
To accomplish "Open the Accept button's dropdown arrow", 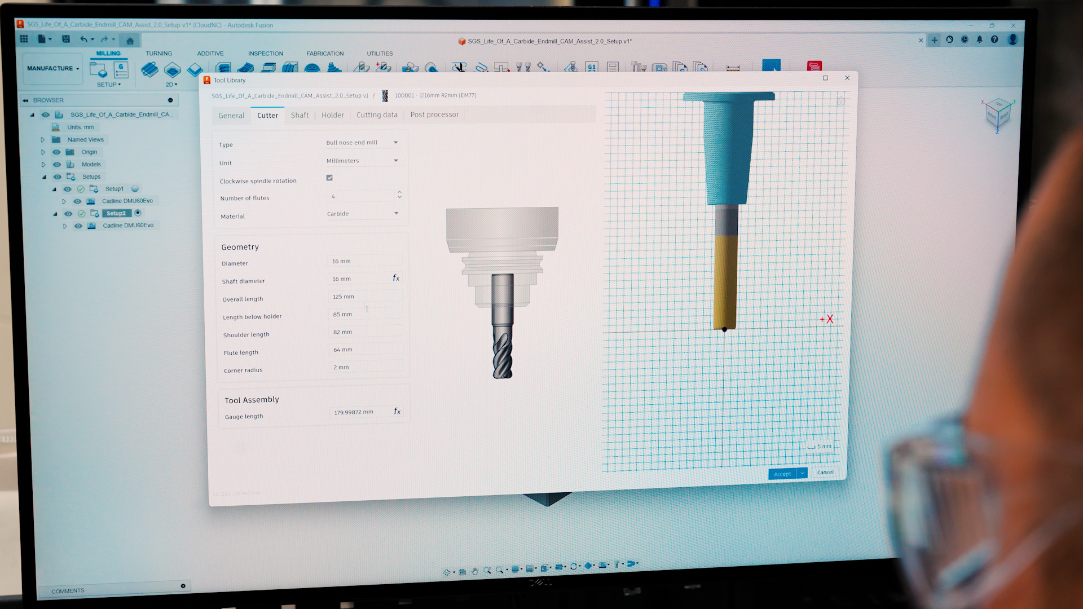I will coord(802,474).
